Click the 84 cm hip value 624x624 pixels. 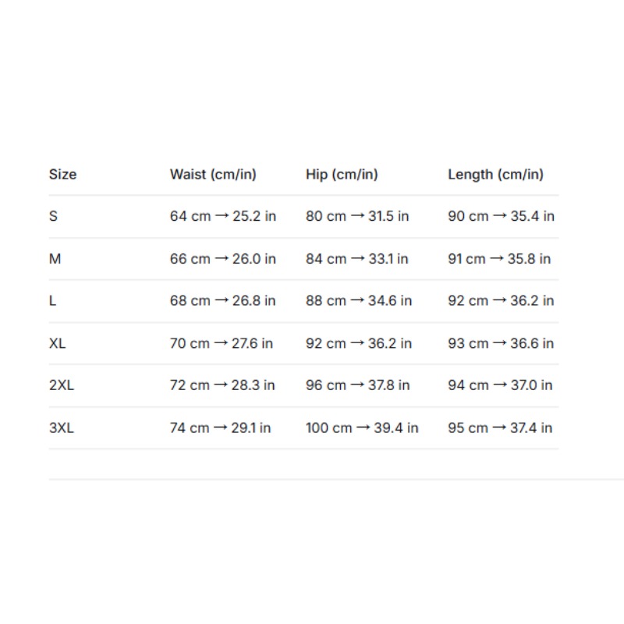[326, 259]
